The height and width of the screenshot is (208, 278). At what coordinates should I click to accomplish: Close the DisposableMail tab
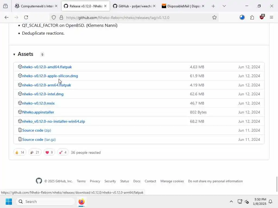[x=203, y=6]
